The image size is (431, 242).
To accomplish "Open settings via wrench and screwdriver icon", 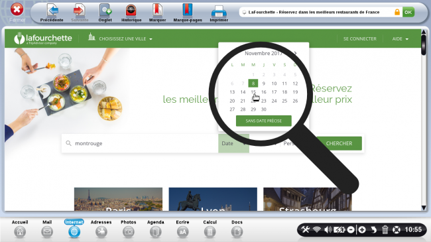I will click(305, 229).
